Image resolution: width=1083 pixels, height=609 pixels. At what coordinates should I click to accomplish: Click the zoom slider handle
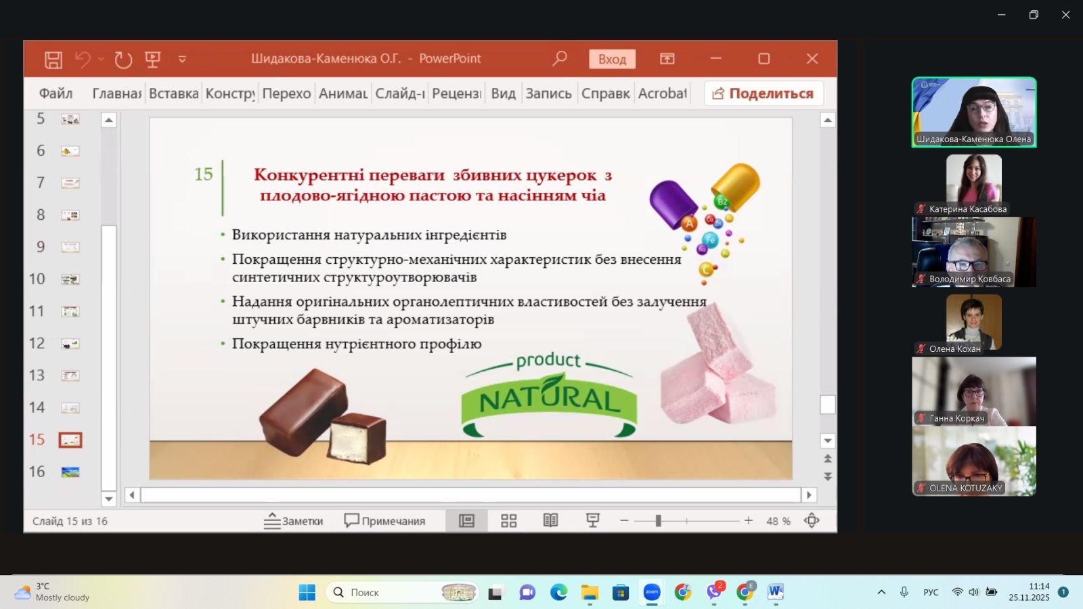point(658,520)
